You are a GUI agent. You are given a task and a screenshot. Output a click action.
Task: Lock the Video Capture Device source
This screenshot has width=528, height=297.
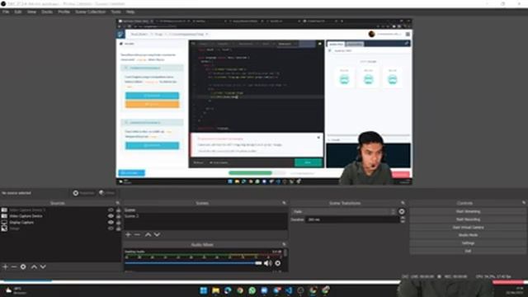(118, 216)
